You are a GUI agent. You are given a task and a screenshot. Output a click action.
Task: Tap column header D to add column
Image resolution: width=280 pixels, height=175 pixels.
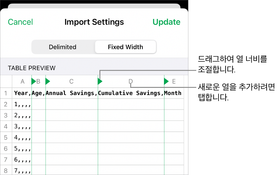[131, 81]
